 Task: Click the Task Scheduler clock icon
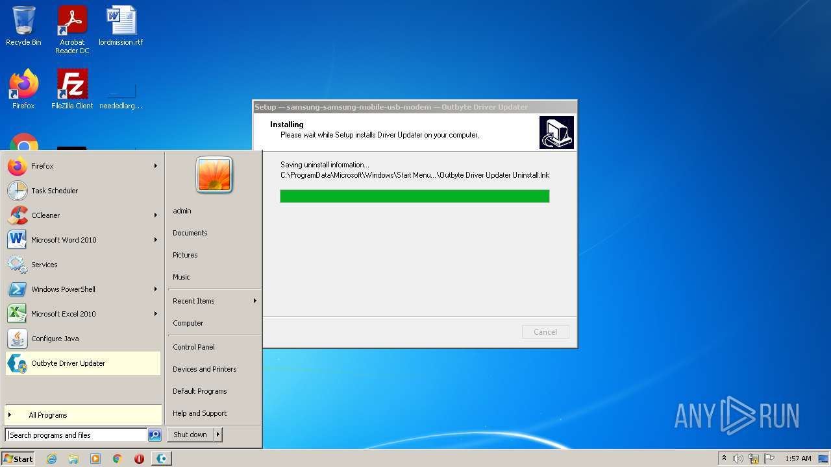click(x=17, y=191)
